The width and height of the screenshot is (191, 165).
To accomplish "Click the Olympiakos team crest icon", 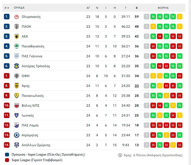I will [x=17, y=17].
